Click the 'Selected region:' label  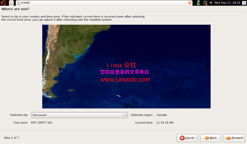click(x=142, y=115)
